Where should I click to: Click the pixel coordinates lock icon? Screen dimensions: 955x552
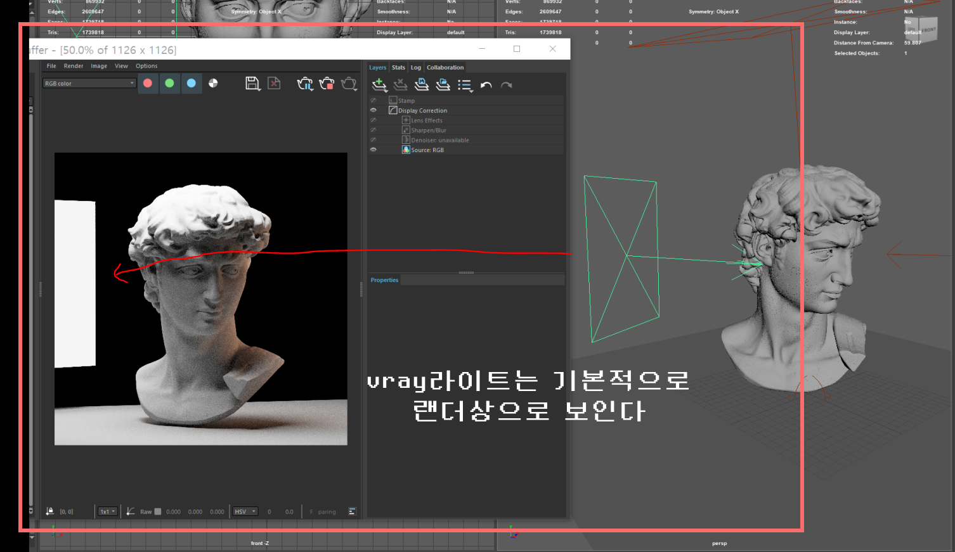click(x=50, y=511)
